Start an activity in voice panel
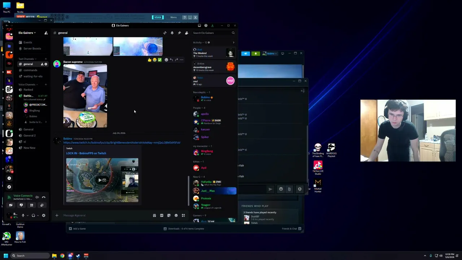The image size is (462, 260). (x=31, y=205)
